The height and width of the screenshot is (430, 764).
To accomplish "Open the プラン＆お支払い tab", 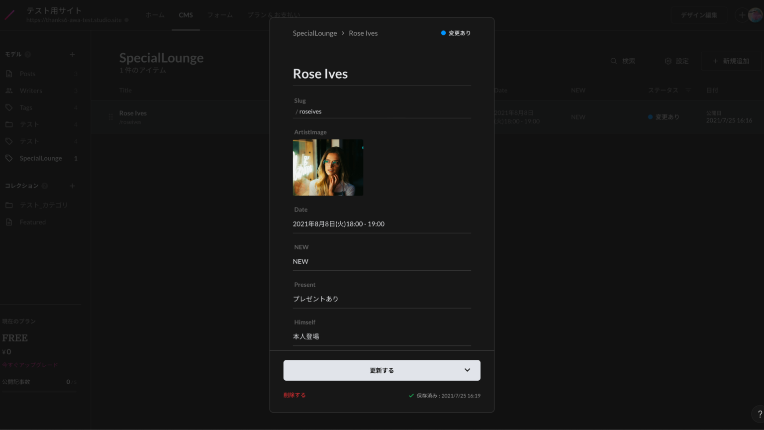I will tap(274, 15).
